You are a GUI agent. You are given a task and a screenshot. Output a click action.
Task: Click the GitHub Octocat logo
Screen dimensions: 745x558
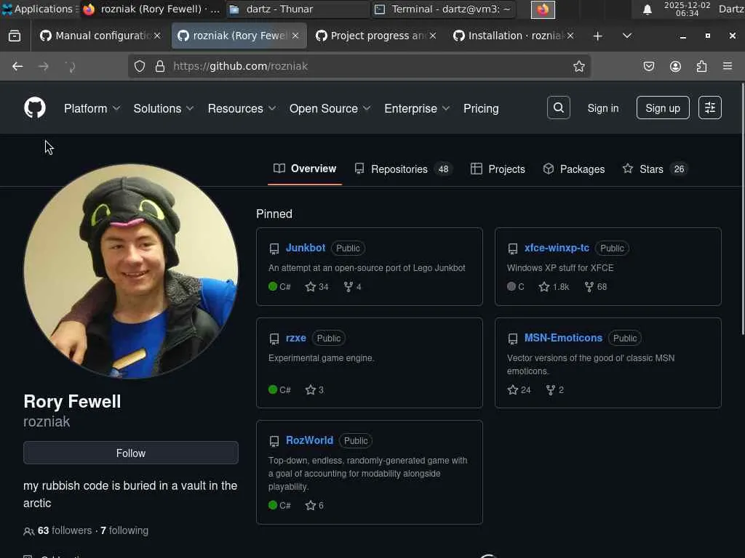[35, 108]
